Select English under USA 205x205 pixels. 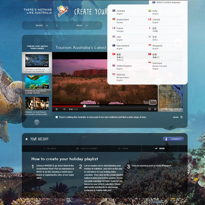click(x=119, y=40)
